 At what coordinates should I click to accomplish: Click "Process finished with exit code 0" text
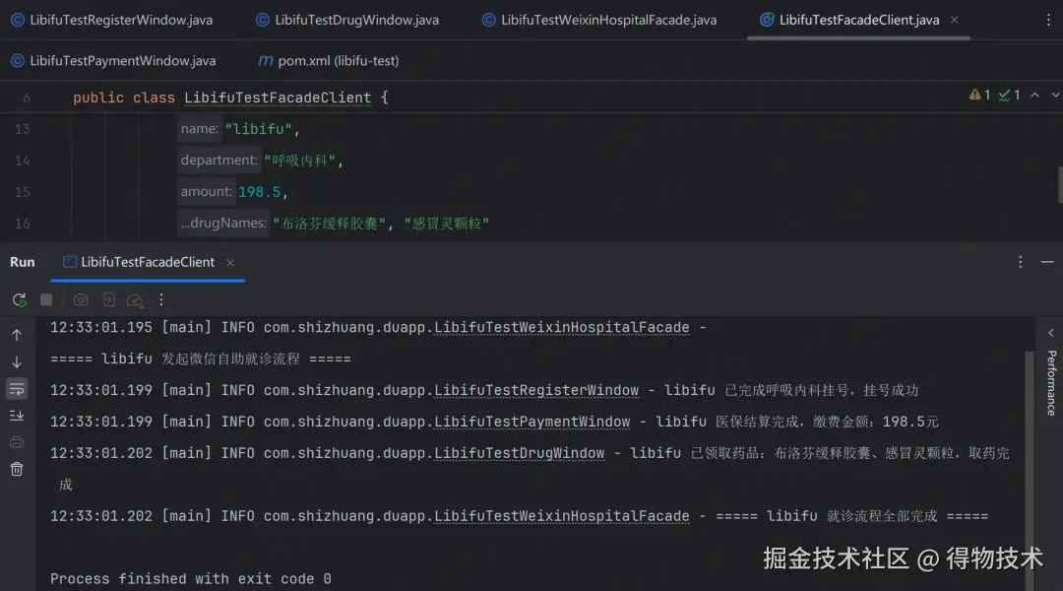point(191,579)
